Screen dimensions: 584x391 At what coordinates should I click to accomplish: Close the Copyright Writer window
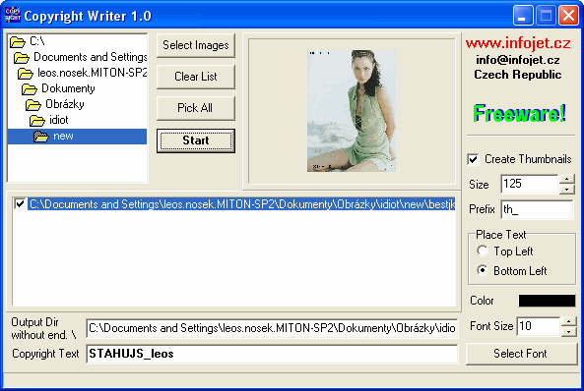click(x=568, y=16)
